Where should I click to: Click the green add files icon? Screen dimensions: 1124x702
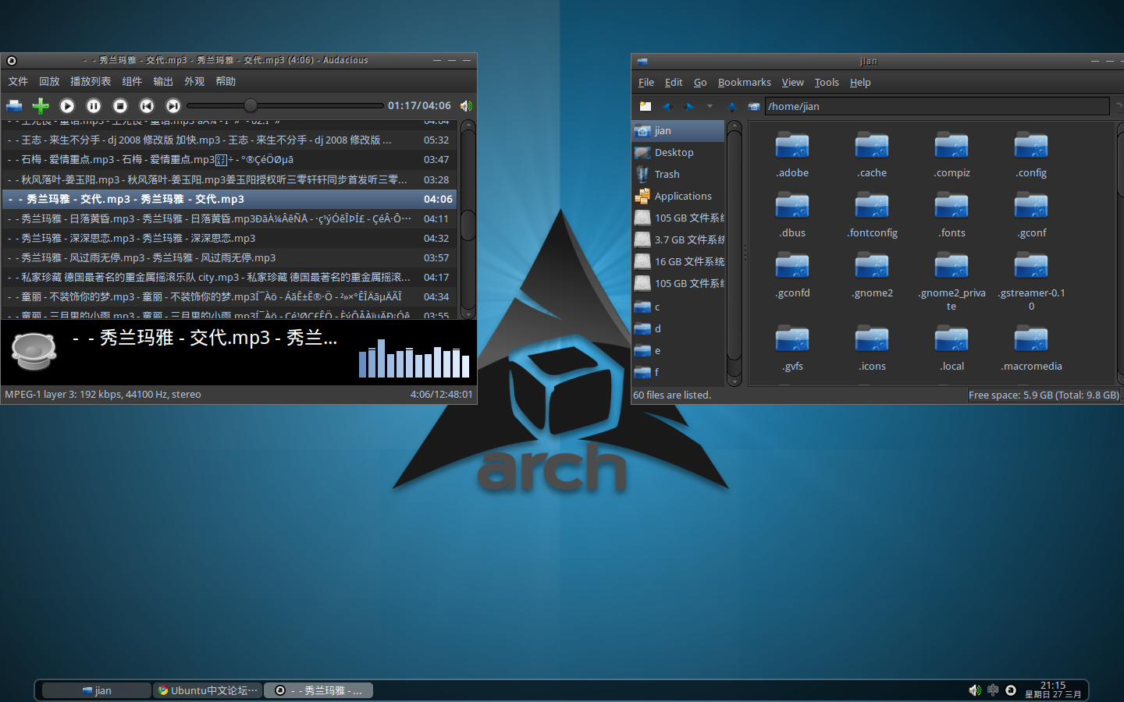pyautogui.click(x=41, y=105)
